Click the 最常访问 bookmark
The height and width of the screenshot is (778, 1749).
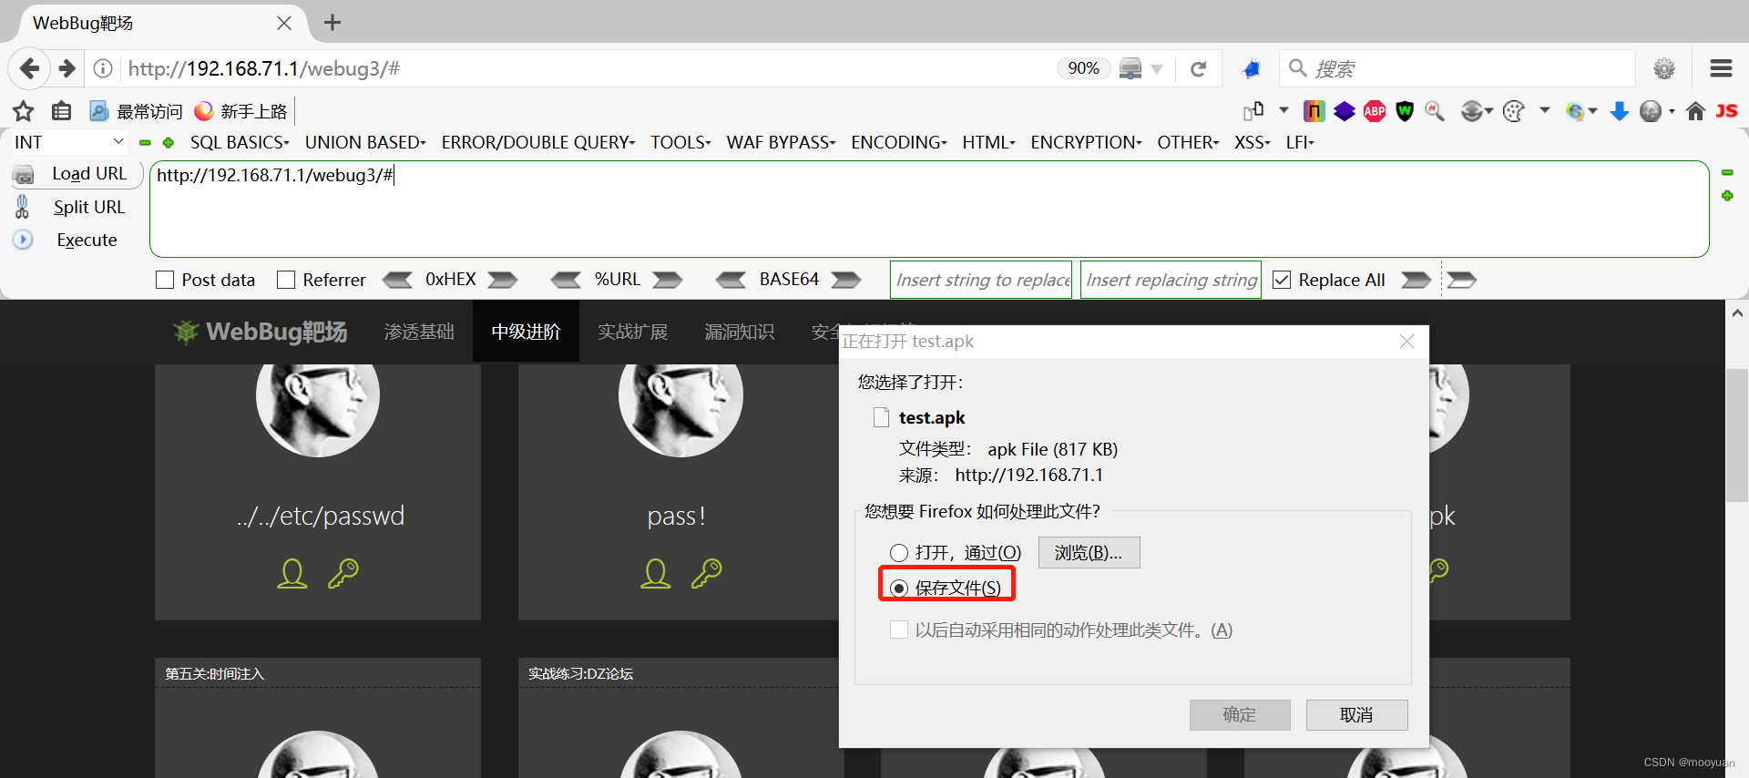[x=137, y=111]
